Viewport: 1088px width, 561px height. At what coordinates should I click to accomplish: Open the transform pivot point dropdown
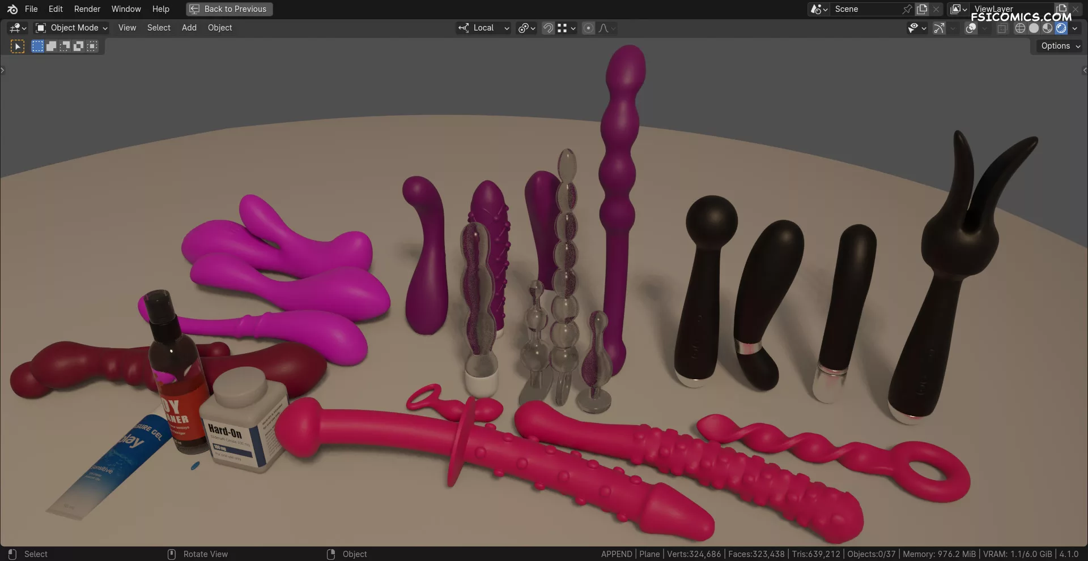526,28
